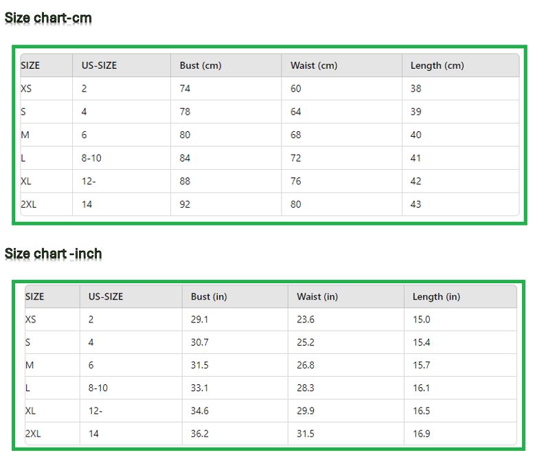
Task: Select the bust value 36.2 in inch chart
Action: [x=199, y=434]
